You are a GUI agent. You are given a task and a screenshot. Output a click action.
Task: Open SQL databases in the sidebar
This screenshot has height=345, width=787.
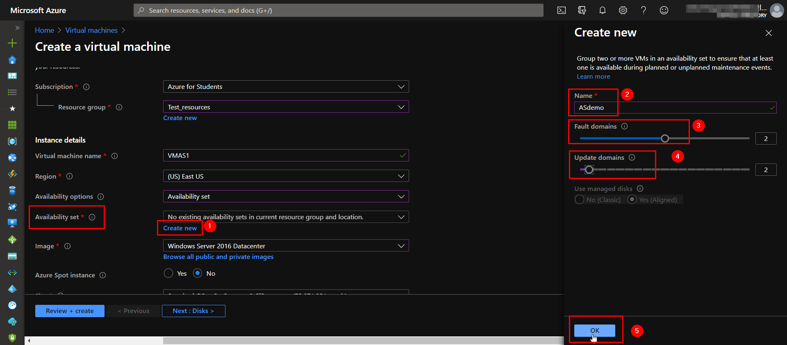pyautogui.click(x=12, y=191)
